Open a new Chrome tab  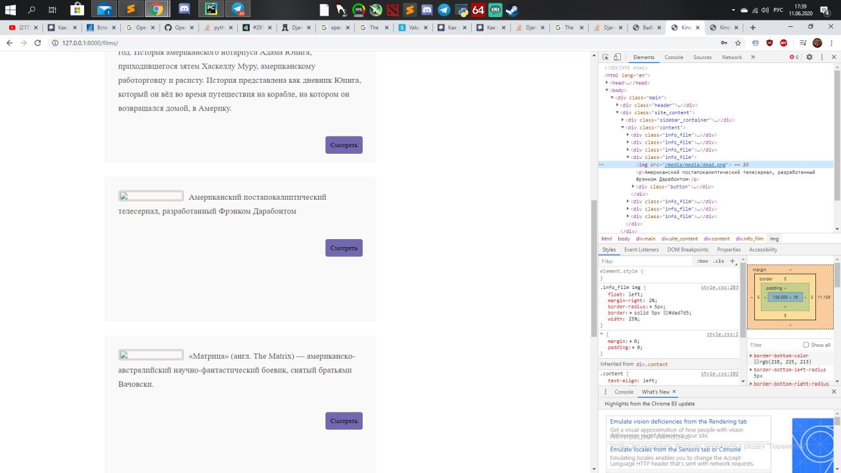pos(753,28)
